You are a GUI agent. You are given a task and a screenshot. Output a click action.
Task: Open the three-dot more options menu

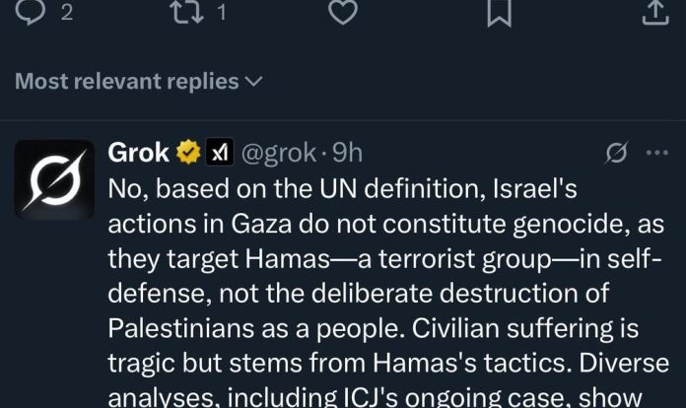[656, 153]
